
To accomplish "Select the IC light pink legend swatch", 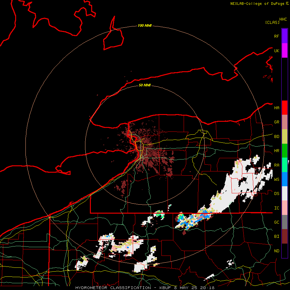I will (285, 208).
